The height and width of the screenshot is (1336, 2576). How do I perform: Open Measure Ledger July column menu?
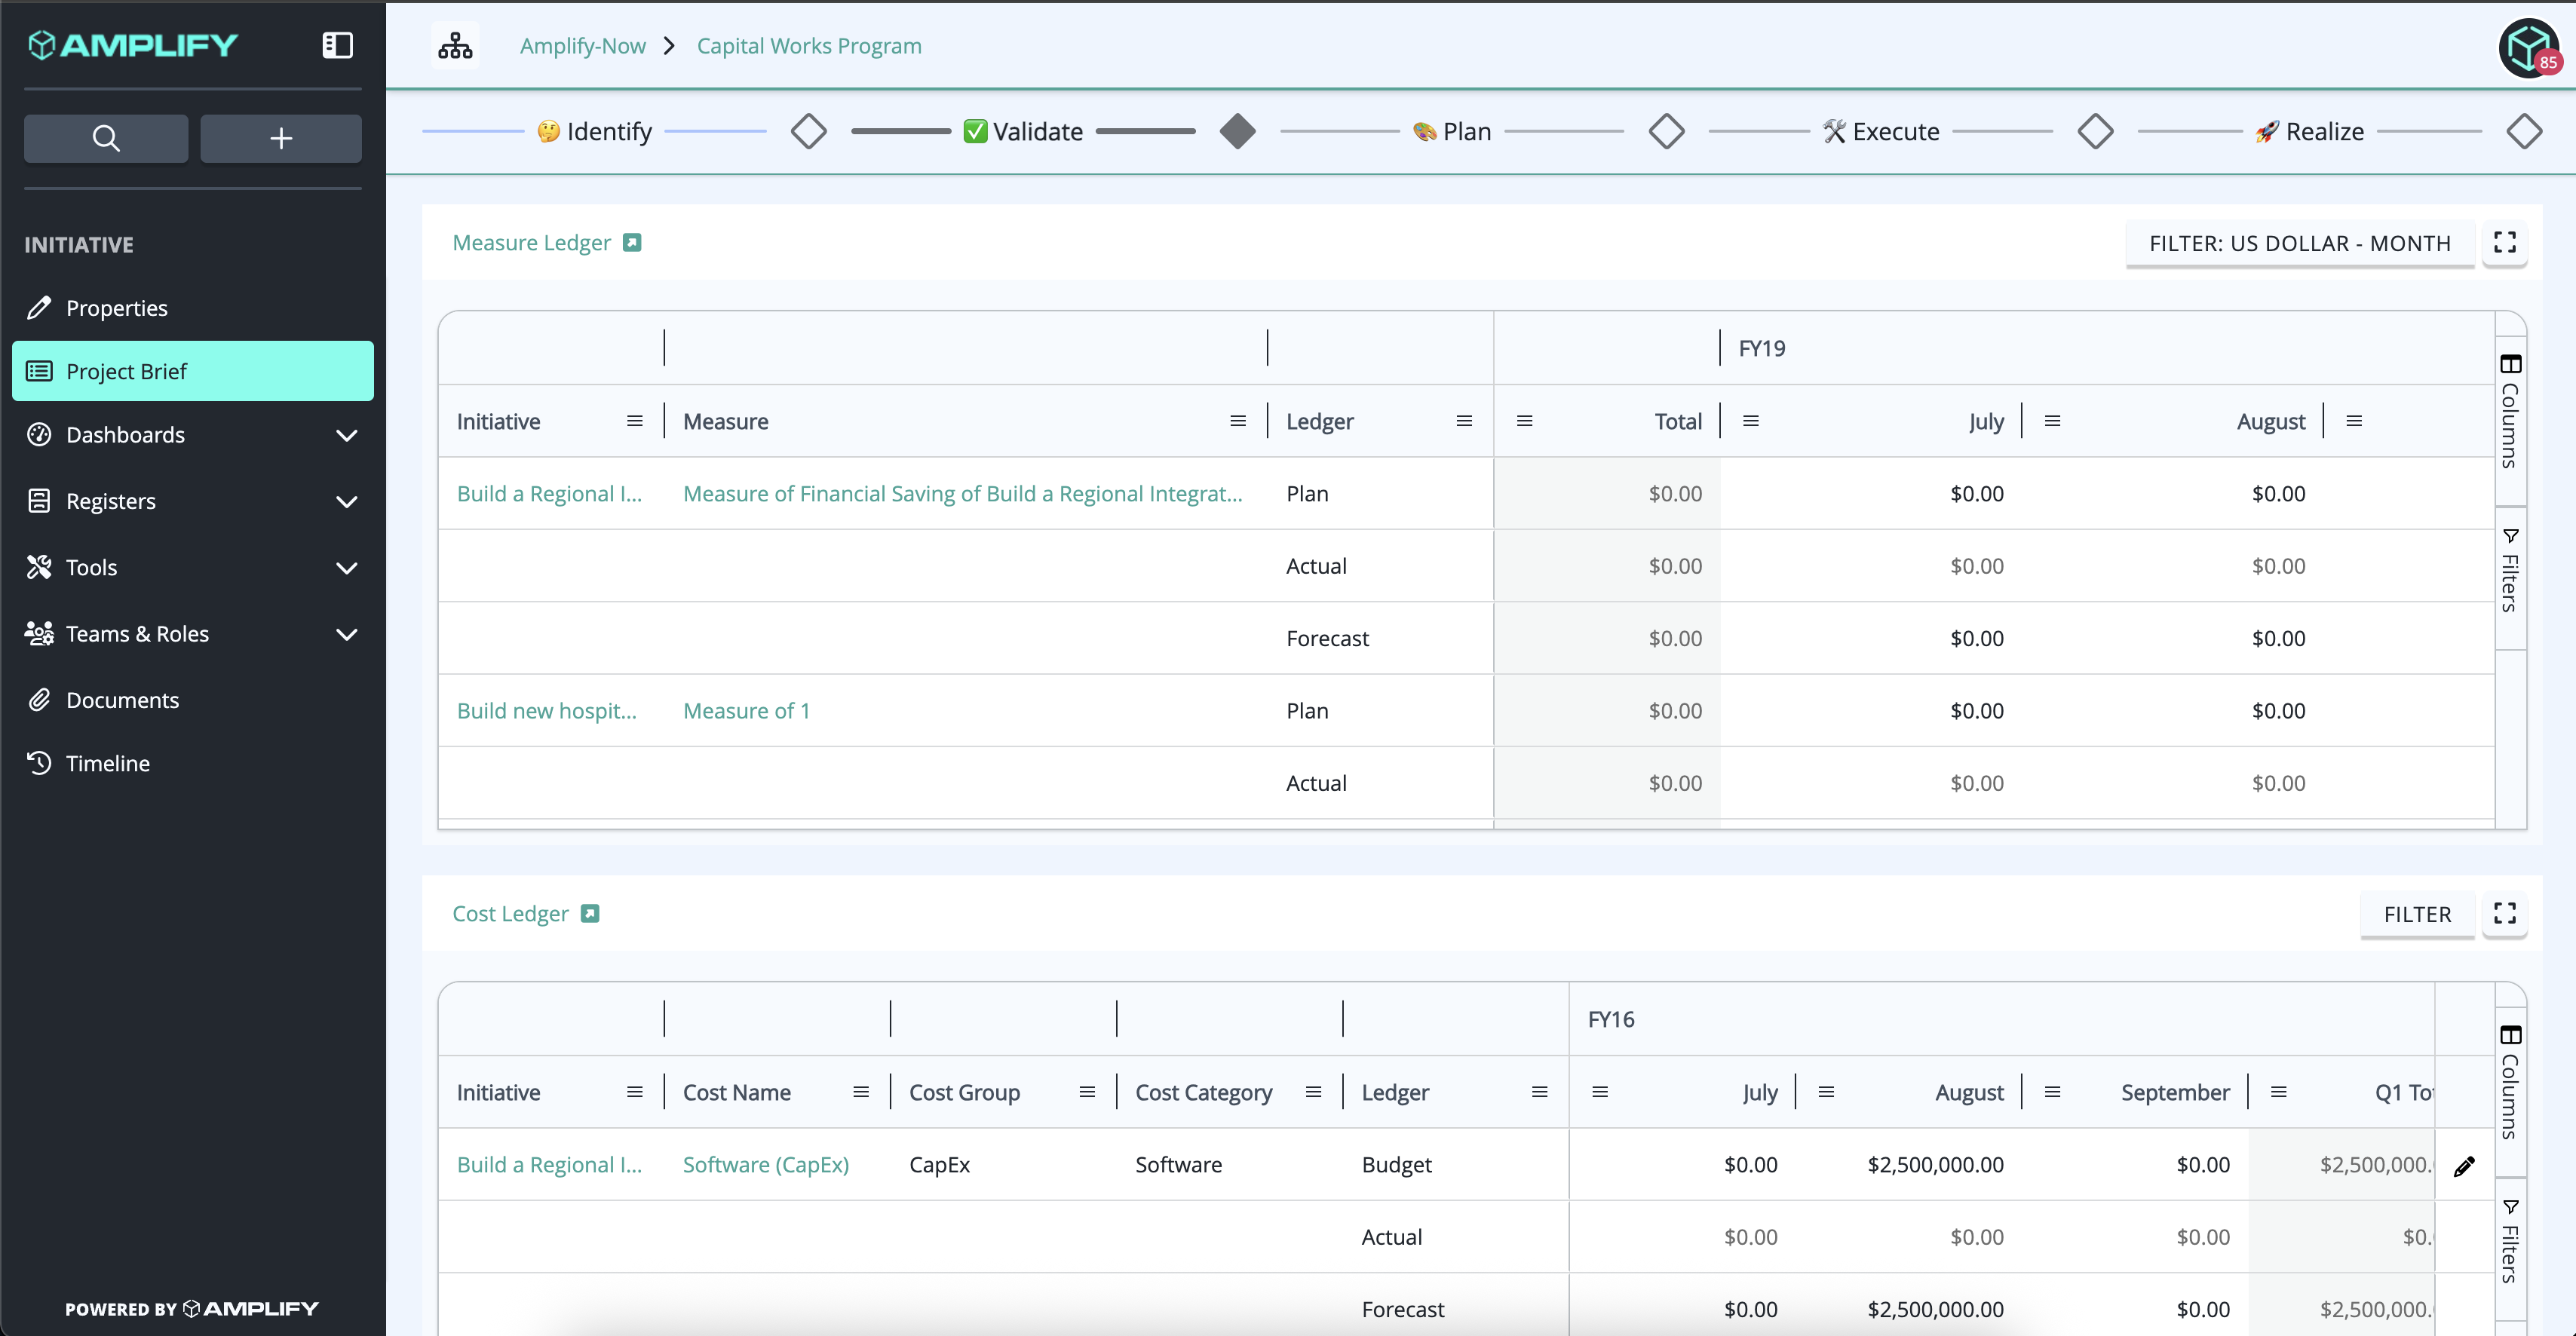1751,421
